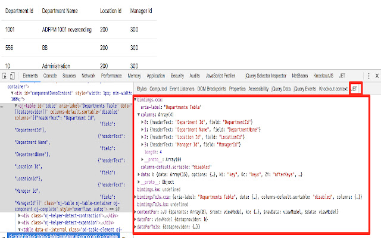Open the Network tab
The image size is (381, 238).
click(x=89, y=76)
